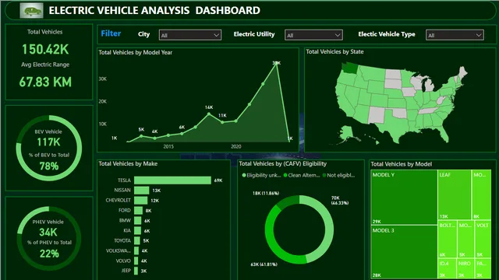Click the BMW bar in make chart
This screenshot has width=499, height=280.
137,221
